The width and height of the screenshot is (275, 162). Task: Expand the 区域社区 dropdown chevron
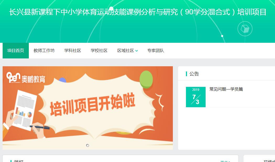pos(137,51)
